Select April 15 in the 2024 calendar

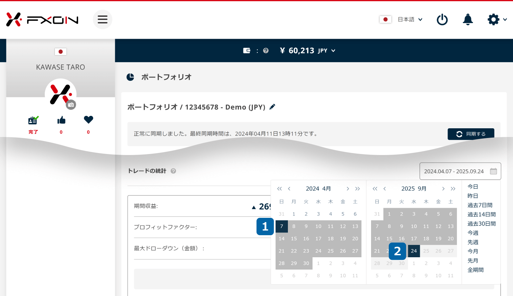(x=294, y=239)
